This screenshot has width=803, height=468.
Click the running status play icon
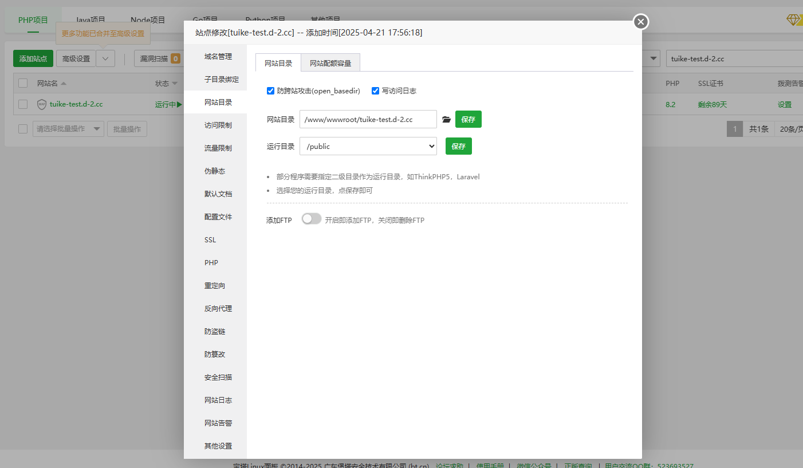pos(179,104)
